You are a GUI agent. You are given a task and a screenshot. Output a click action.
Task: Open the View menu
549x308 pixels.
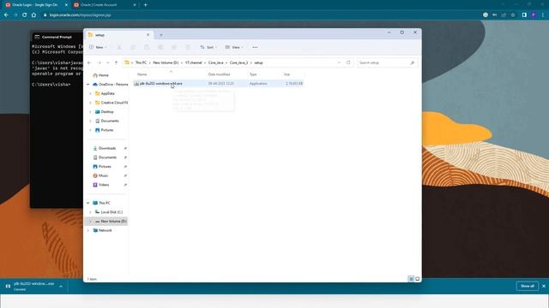pos(234,47)
